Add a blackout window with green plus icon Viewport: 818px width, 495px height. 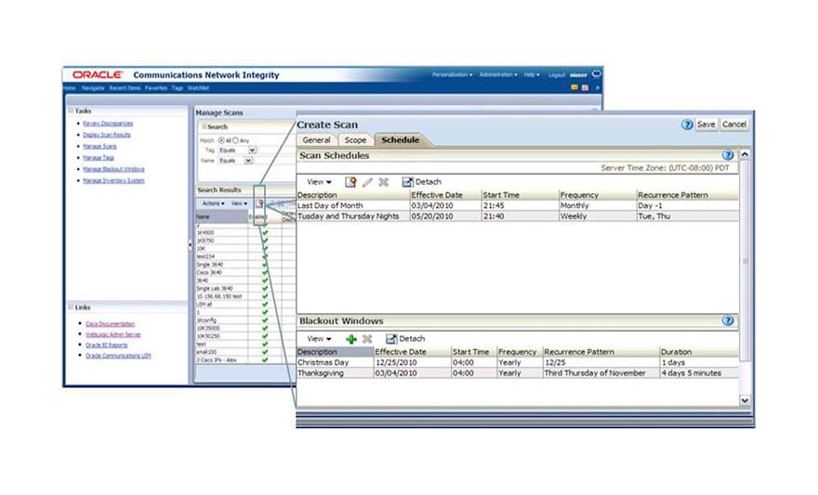click(x=351, y=339)
